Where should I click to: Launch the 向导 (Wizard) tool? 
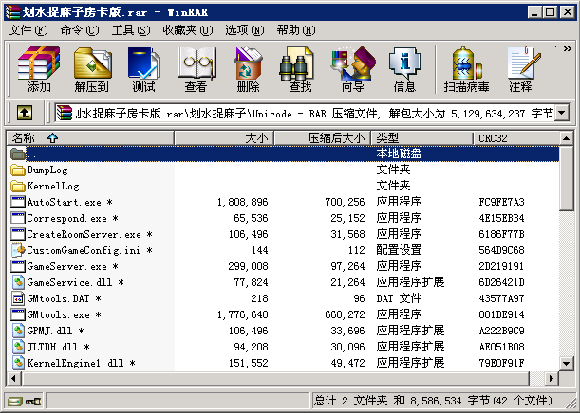click(x=352, y=70)
